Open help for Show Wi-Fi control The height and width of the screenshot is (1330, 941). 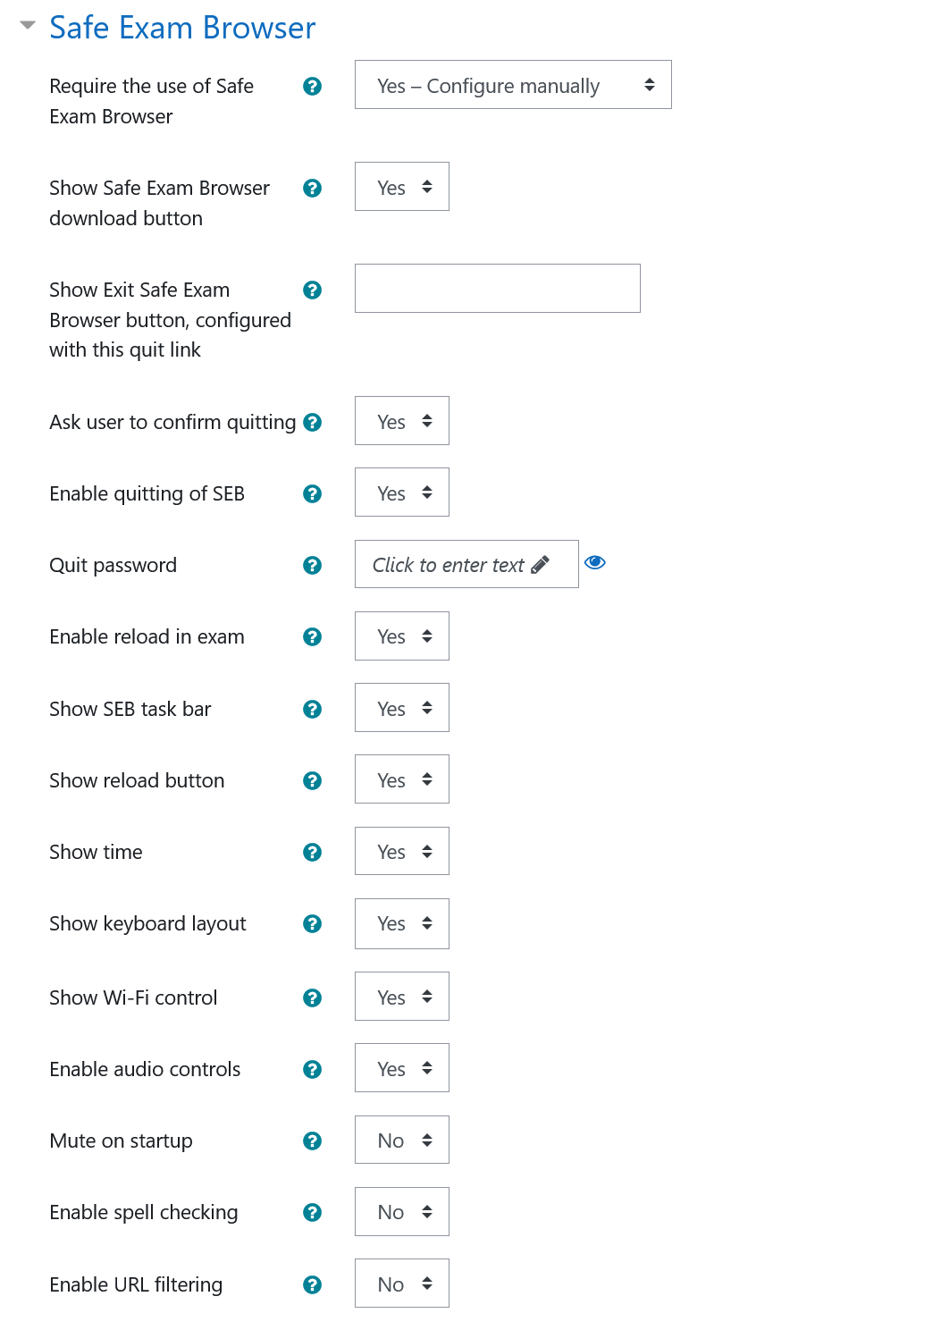click(312, 997)
